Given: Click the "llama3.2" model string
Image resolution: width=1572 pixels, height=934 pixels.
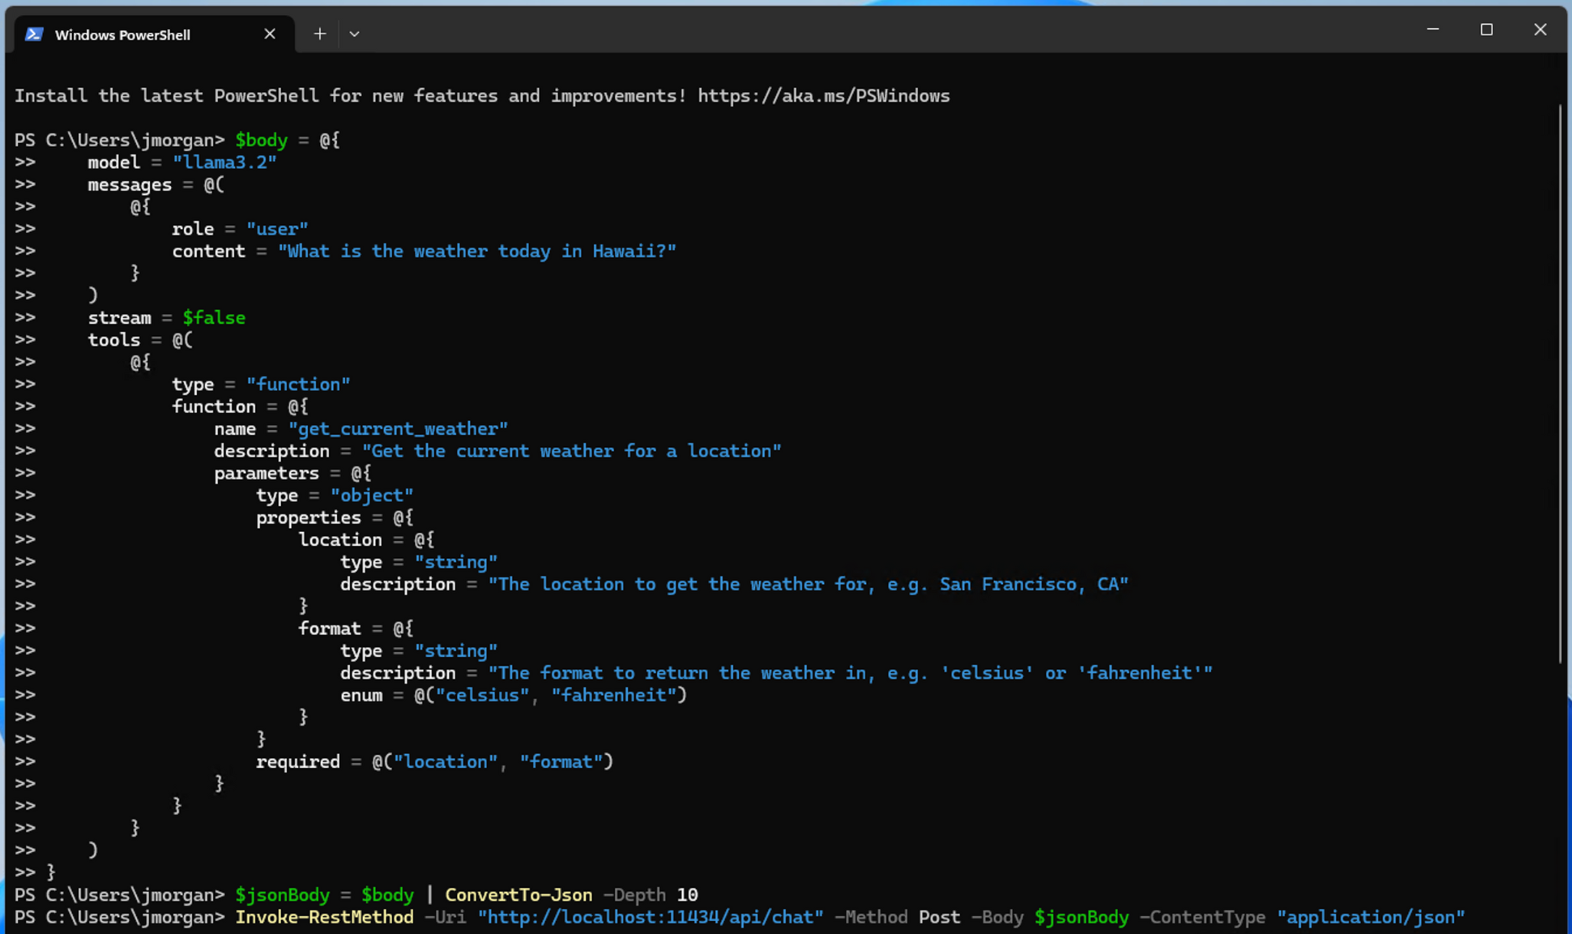Looking at the screenshot, I should [x=224, y=162].
